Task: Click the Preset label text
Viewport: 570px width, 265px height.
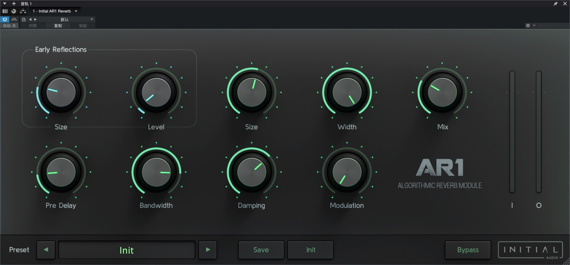Action: pyautogui.click(x=19, y=250)
